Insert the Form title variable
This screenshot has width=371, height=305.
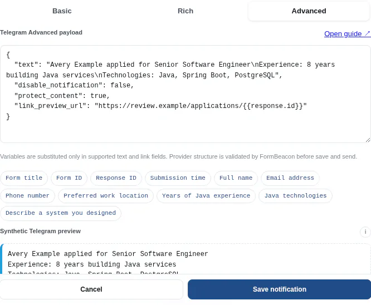[24, 178]
